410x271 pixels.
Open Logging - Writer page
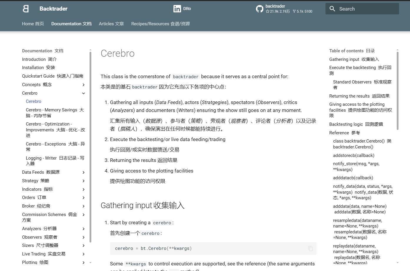[55, 161]
